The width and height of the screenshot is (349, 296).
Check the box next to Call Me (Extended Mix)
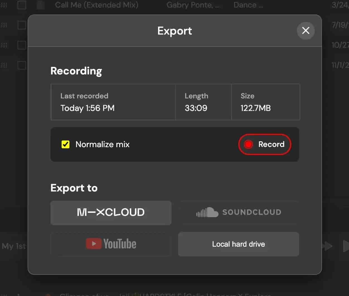click(x=21, y=5)
